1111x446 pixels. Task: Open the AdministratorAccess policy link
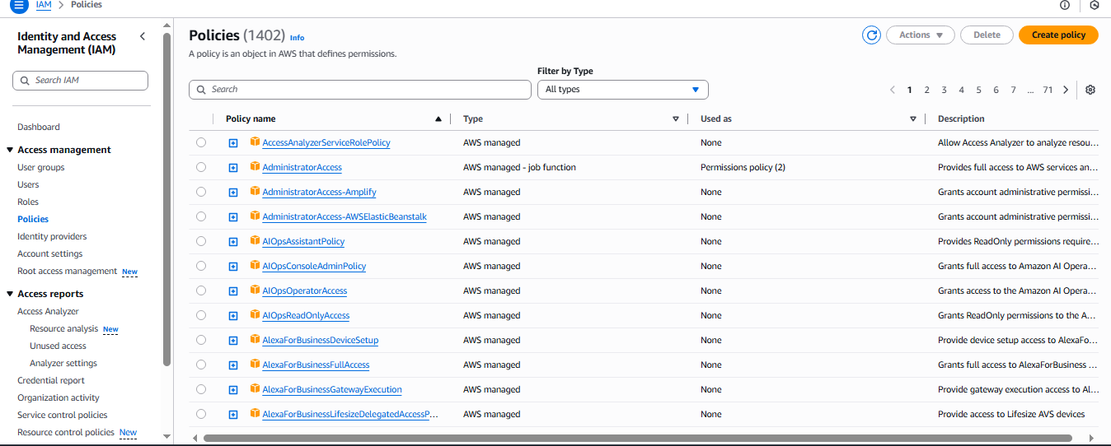tap(302, 167)
